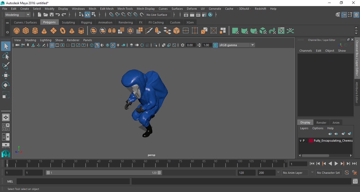Open the sRGB gamma dropdown
Viewport: 360px width, 192px height.
click(237, 45)
